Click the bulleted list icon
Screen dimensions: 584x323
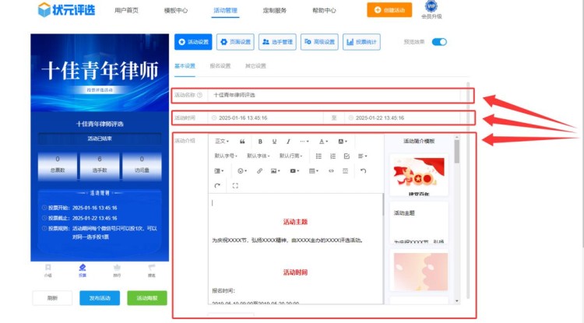tap(318, 156)
